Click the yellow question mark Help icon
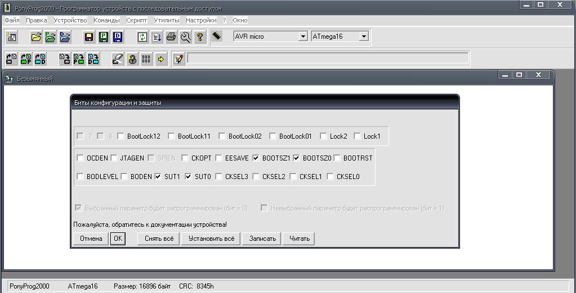 pos(200,37)
